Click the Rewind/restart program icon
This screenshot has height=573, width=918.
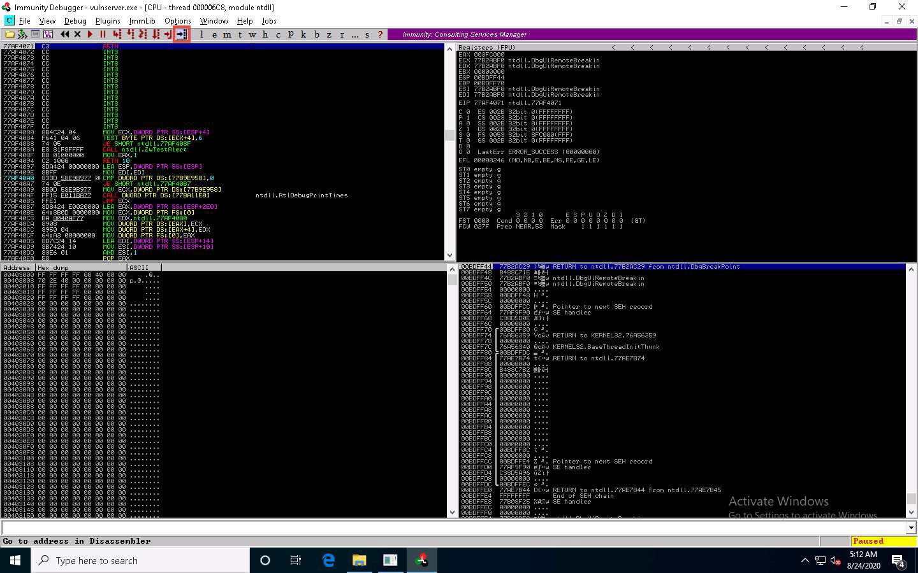tap(64, 34)
